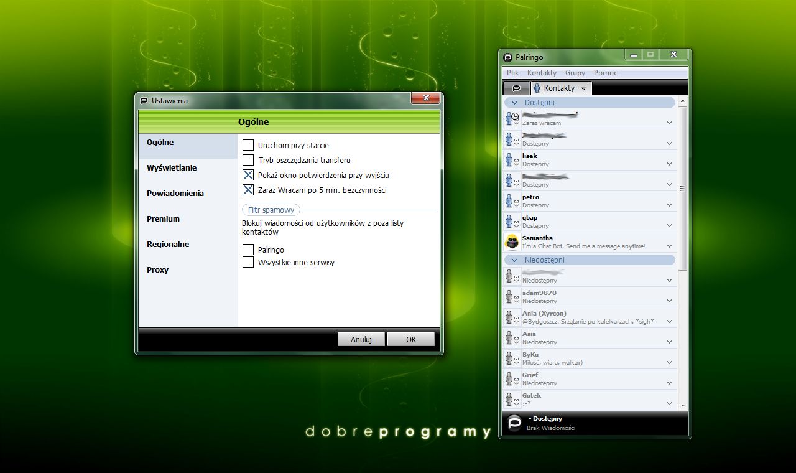796x473 pixels.
Task: Click Palringo logo in Ustawienia title bar
Action: [144, 100]
